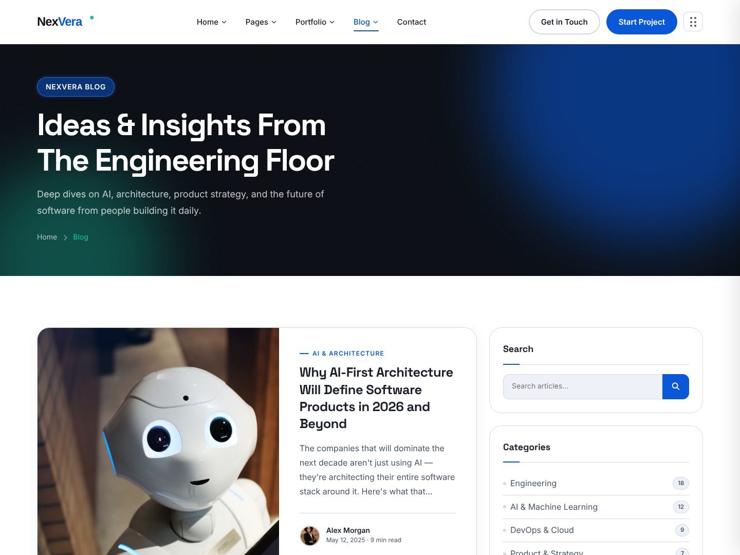
Task: Click the 9 count badge for DevOps & Cloud
Action: [682, 530]
